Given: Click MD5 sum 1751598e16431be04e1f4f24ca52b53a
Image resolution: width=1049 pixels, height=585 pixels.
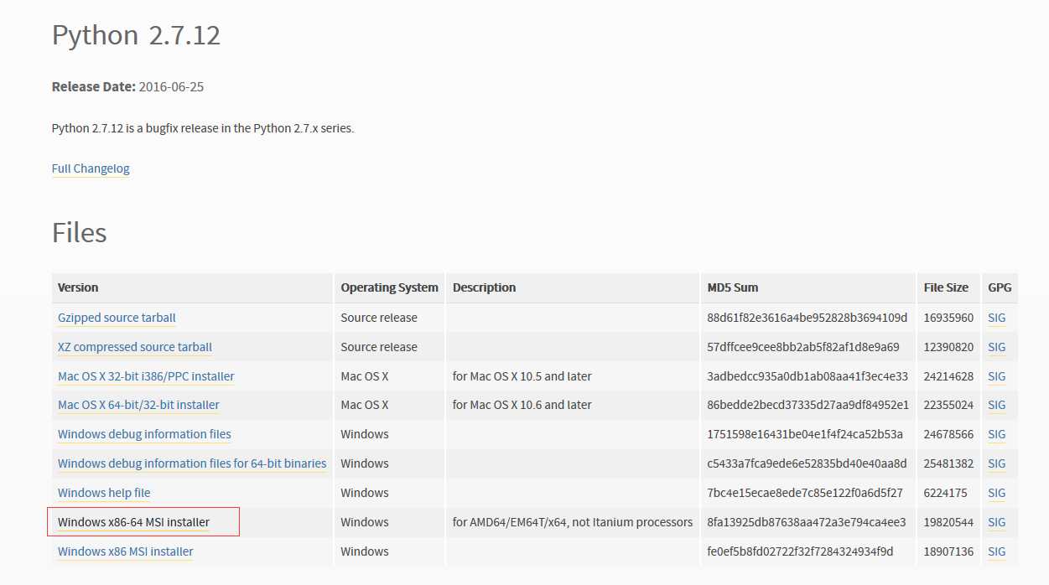Looking at the screenshot, I should (x=805, y=434).
